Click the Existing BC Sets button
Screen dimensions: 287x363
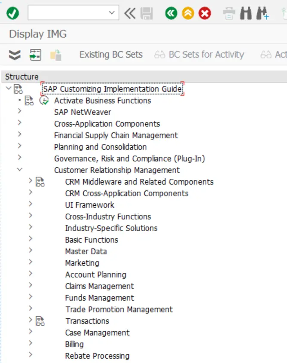click(111, 55)
